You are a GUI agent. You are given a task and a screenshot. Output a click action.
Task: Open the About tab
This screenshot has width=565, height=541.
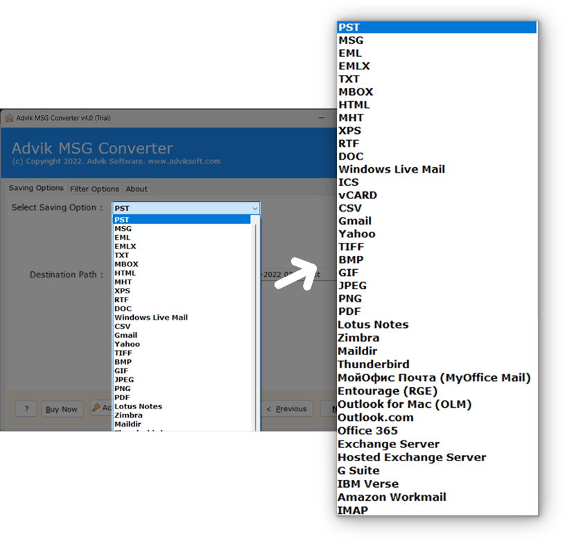137,189
